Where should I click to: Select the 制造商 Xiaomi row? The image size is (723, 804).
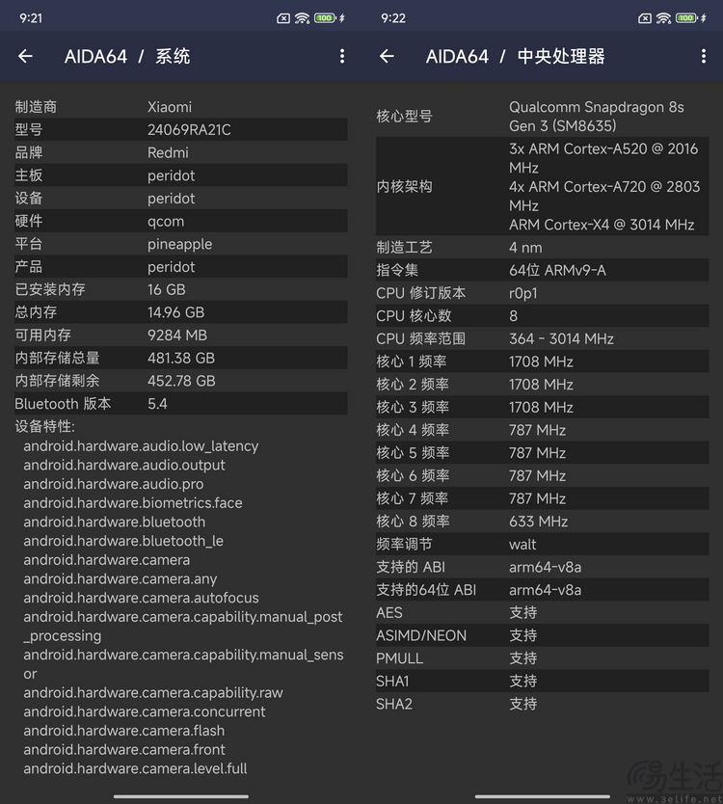point(180,107)
